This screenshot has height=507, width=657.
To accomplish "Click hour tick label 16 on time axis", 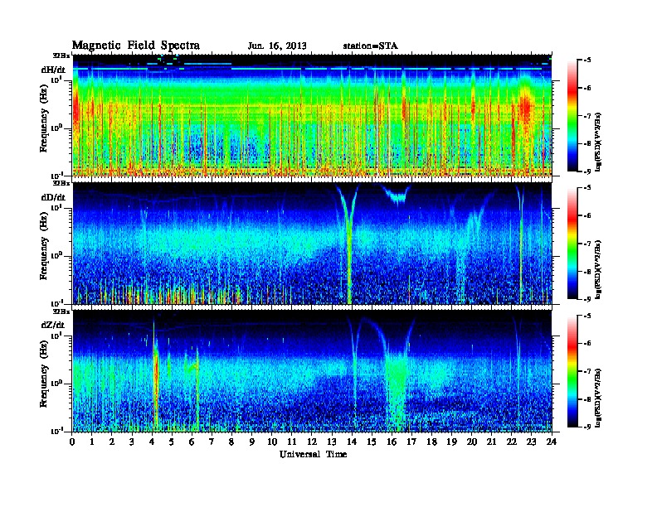I will pos(392,442).
